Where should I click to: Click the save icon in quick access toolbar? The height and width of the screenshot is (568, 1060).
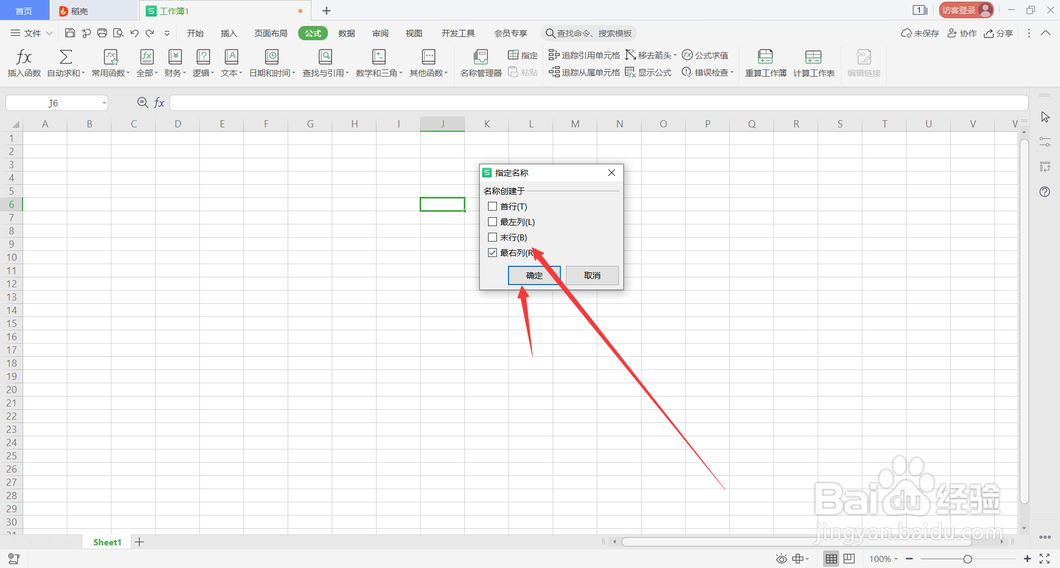70,33
